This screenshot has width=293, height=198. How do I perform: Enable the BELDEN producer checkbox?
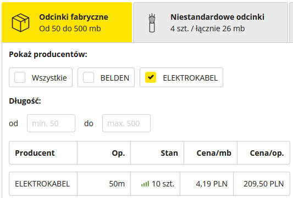(x=89, y=77)
